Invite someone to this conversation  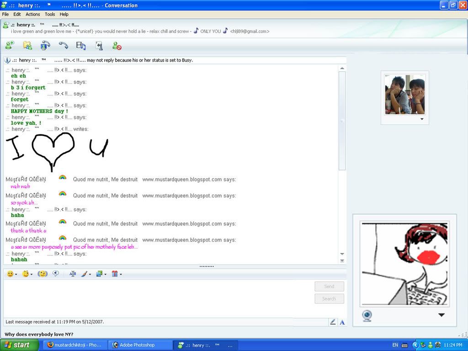[9, 46]
